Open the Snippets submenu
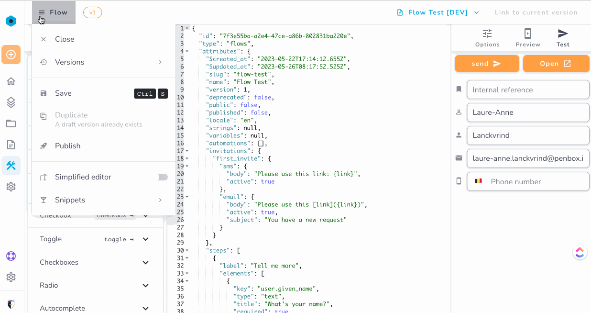This screenshot has width=591, height=313. [x=103, y=200]
